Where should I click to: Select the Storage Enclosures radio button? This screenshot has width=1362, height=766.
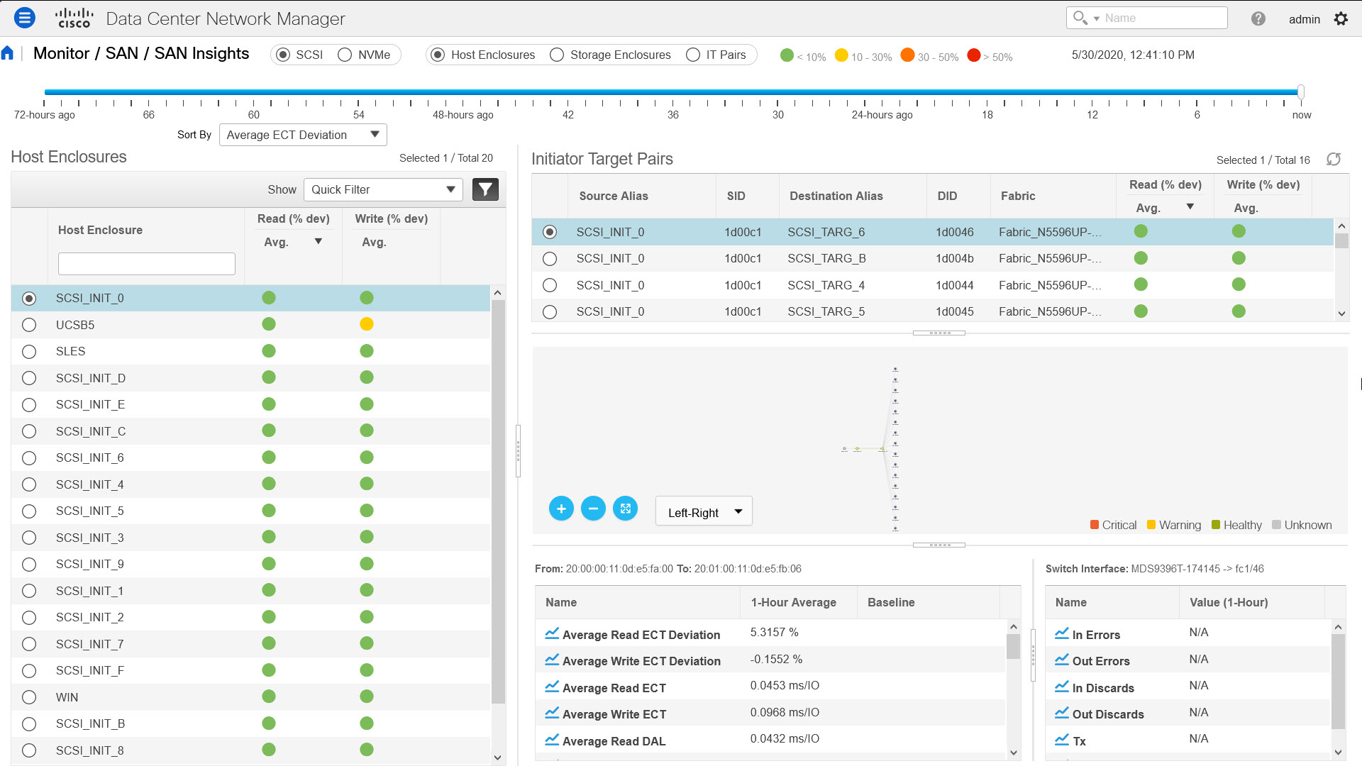(558, 54)
